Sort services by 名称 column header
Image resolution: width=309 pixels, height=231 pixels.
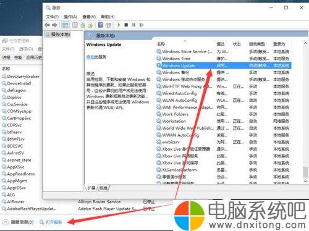click(x=161, y=44)
